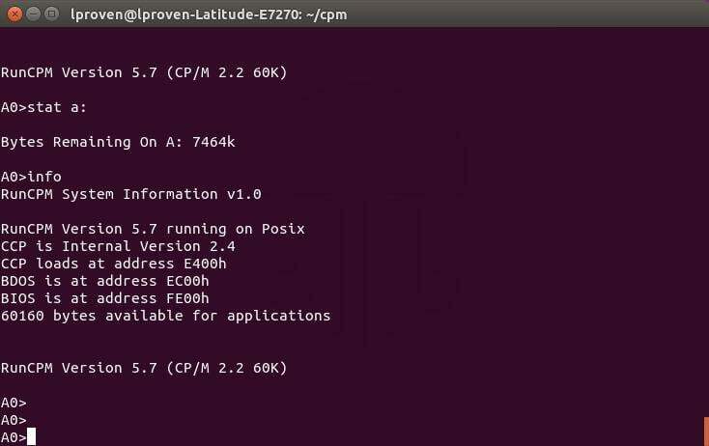Click 'BIOS is at address FE00h' line
The image size is (709, 446).
pos(104,298)
